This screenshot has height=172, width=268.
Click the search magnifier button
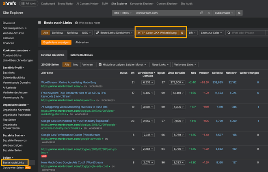coord(239,13)
